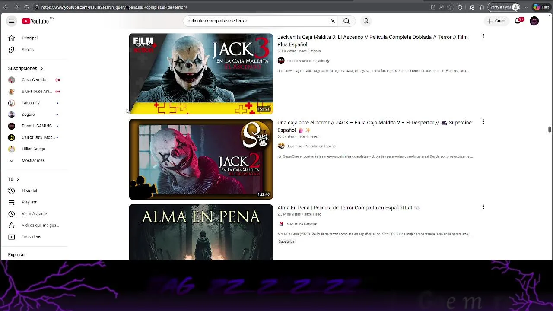Open the Crear menu
The height and width of the screenshot is (311, 553).
[496, 21]
